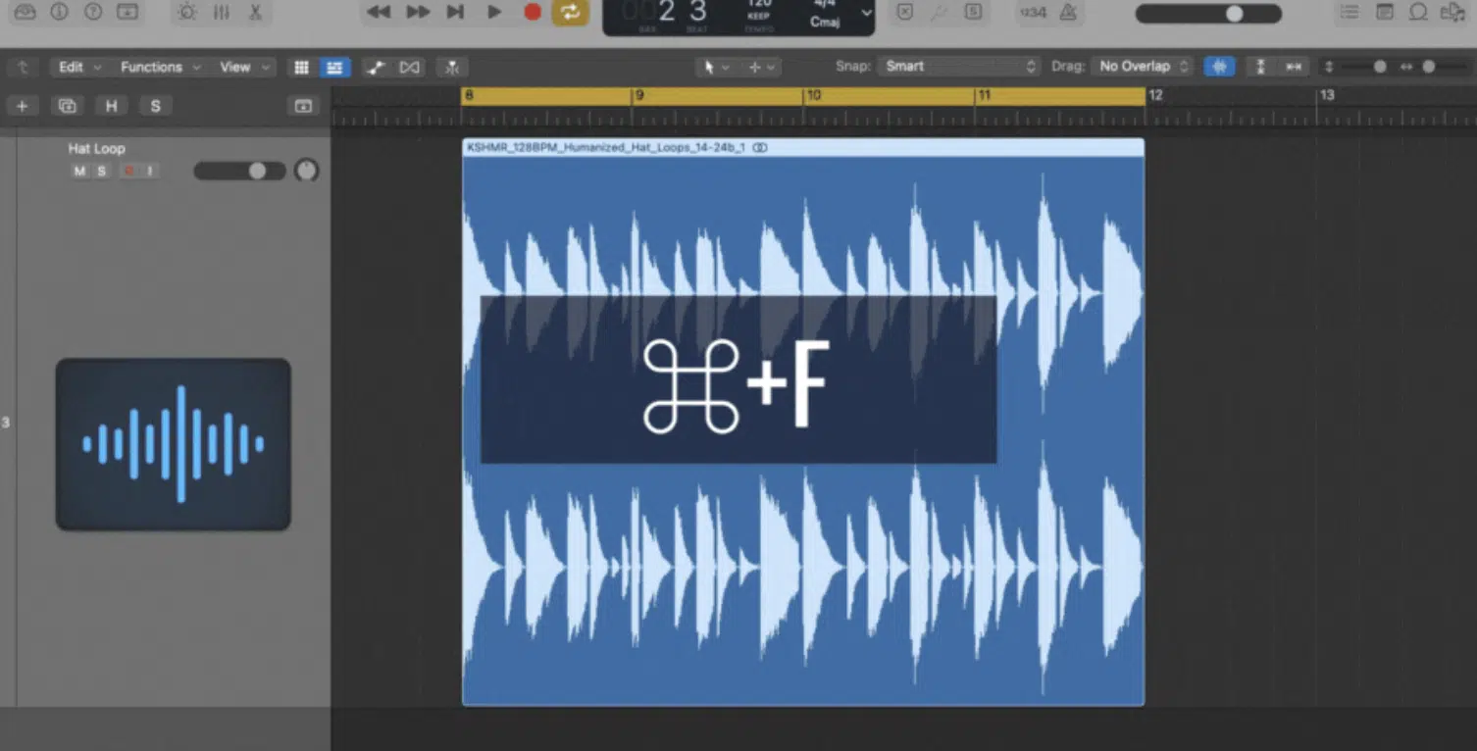Adjust the master volume slider
The image size is (1477, 751).
[1208, 13]
